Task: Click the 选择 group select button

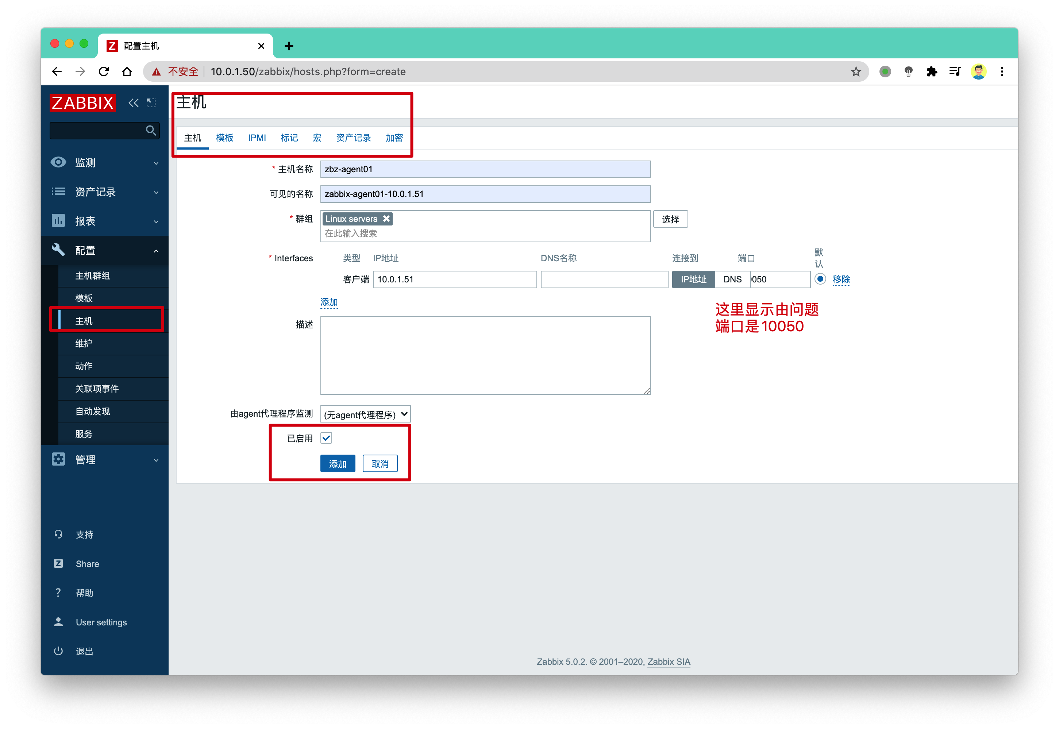Action: pyautogui.click(x=670, y=219)
